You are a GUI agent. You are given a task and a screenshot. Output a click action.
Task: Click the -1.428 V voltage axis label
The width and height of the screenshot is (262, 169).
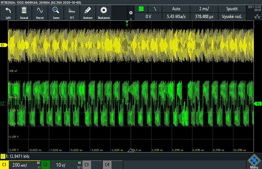[x=13, y=137]
